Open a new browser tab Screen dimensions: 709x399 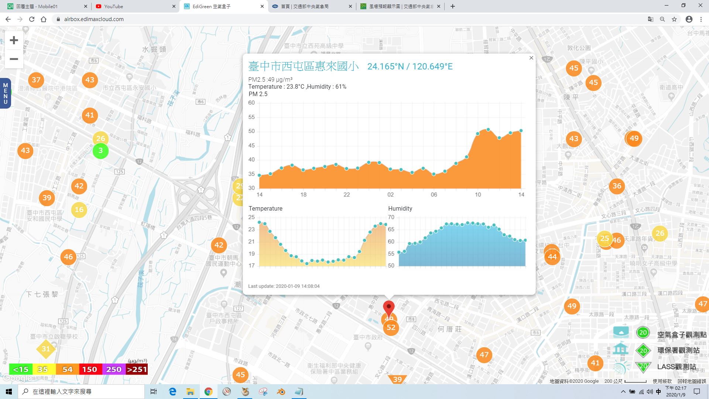tap(453, 6)
